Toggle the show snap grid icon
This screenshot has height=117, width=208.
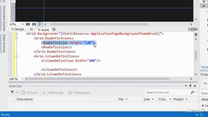(28, 24)
